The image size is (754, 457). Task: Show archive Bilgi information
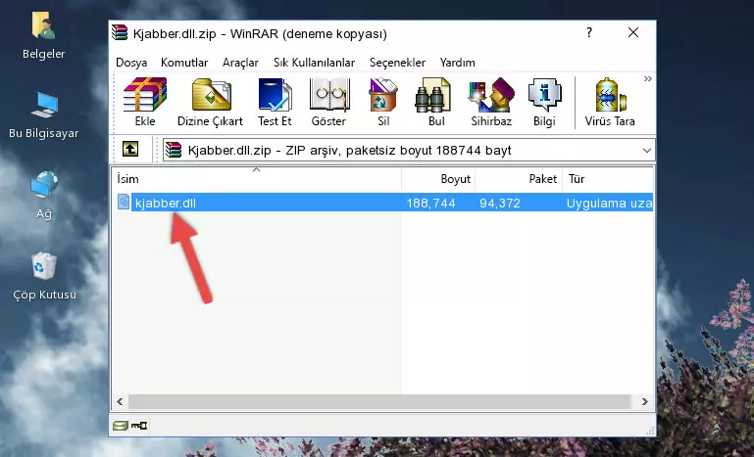point(544,103)
